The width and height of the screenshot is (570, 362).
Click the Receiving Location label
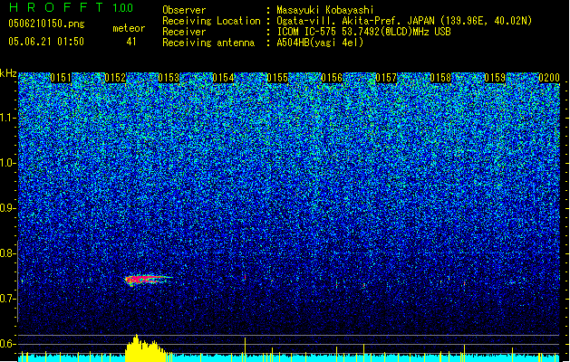pyautogui.click(x=211, y=21)
